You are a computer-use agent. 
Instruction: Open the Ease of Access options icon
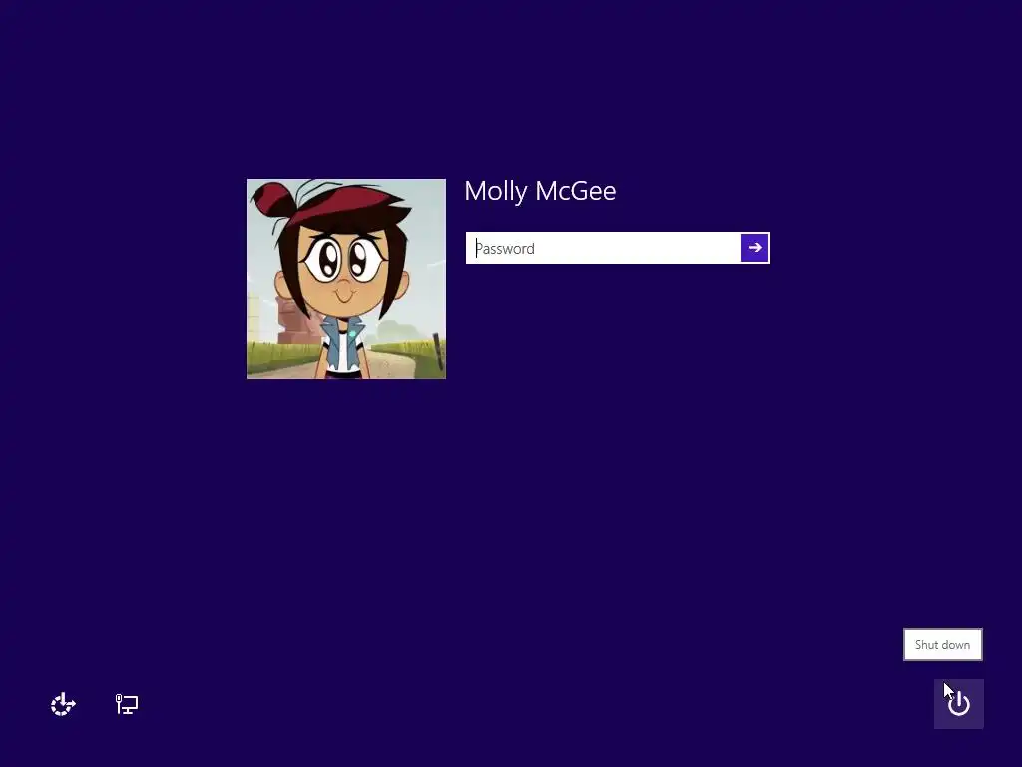coord(63,704)
